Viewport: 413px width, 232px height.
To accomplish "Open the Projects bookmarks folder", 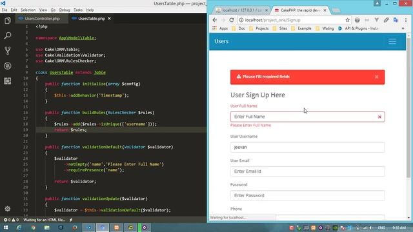I will click(259, 28).
